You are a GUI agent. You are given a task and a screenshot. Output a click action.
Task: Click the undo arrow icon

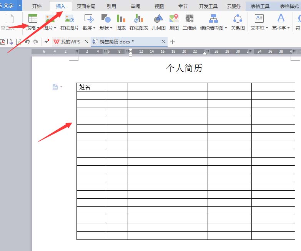(x=27, y=42)
